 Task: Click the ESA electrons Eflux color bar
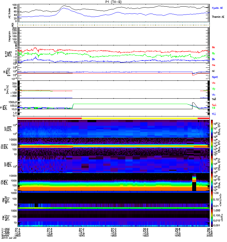tap(212, 182)
